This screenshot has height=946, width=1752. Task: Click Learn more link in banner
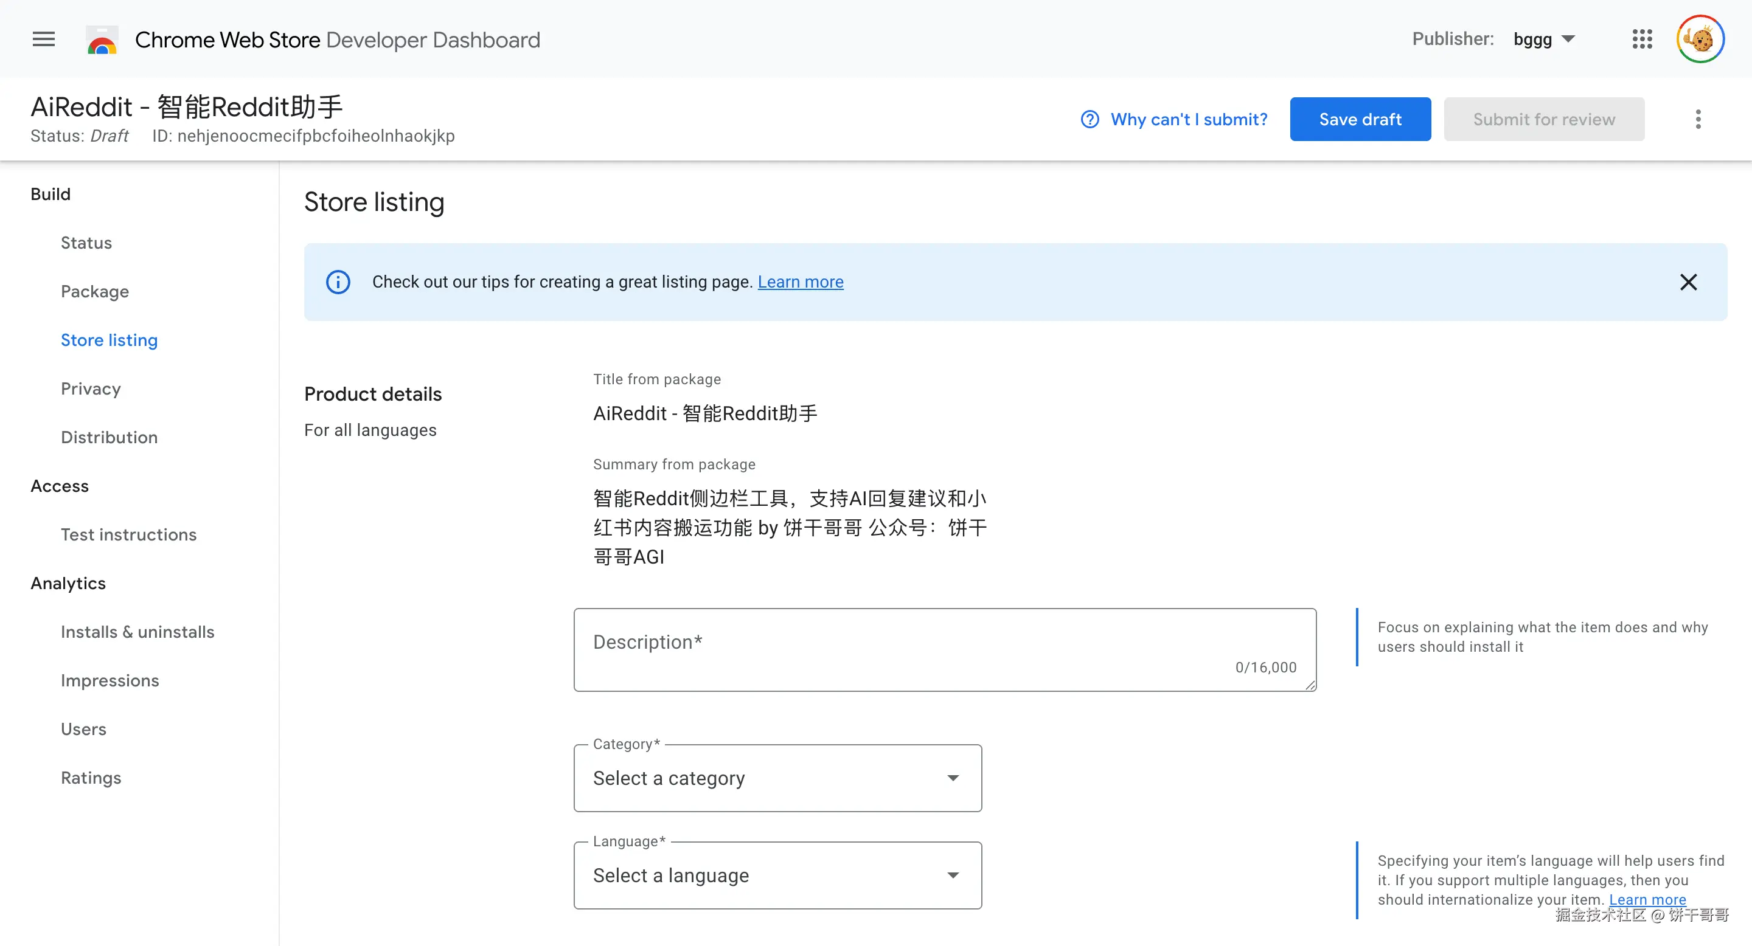(801, 281)
